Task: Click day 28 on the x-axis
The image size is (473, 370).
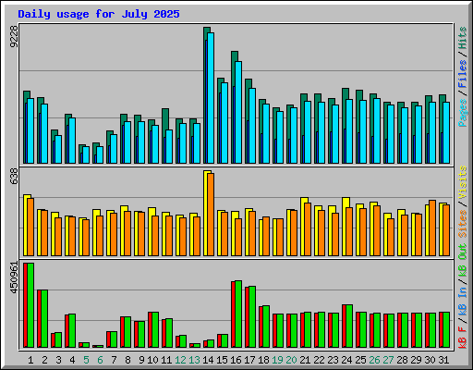Action: pyautogui.click(x=402, y=360)
